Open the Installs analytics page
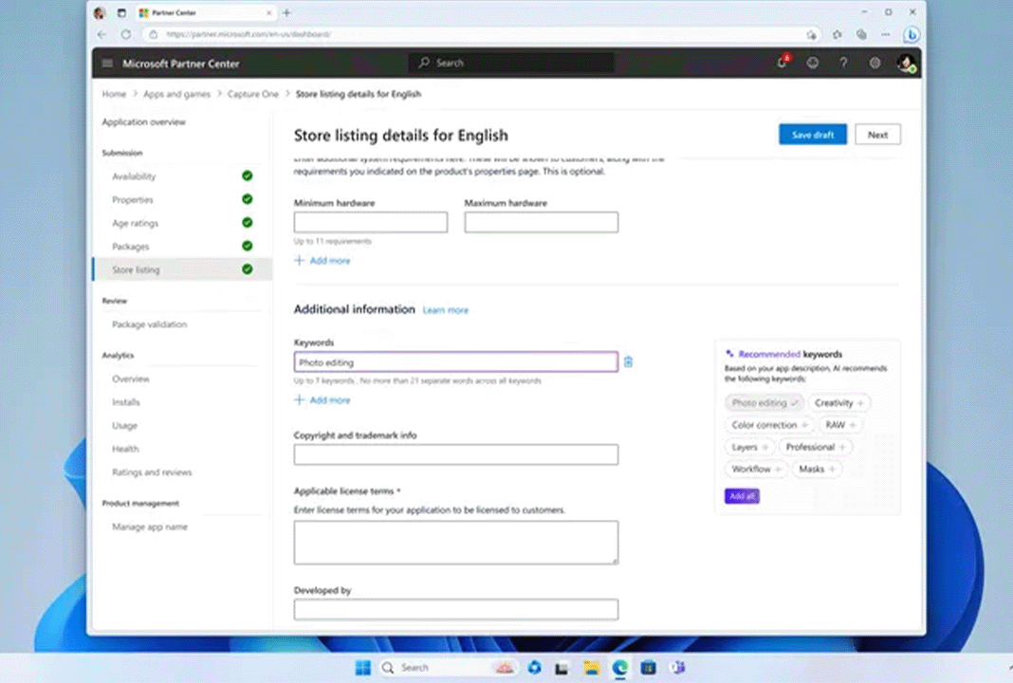 [x=125, y=402]
